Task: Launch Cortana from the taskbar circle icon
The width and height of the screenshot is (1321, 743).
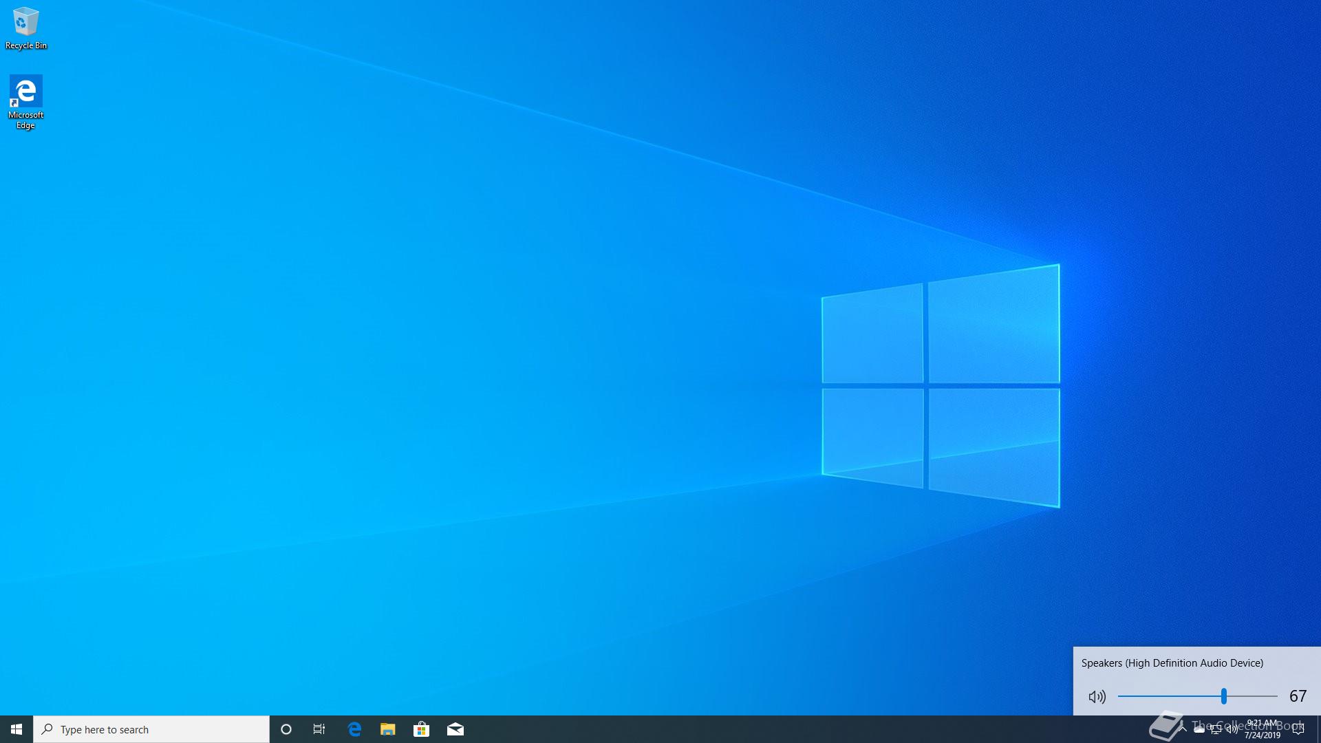Action: (286, 729)
